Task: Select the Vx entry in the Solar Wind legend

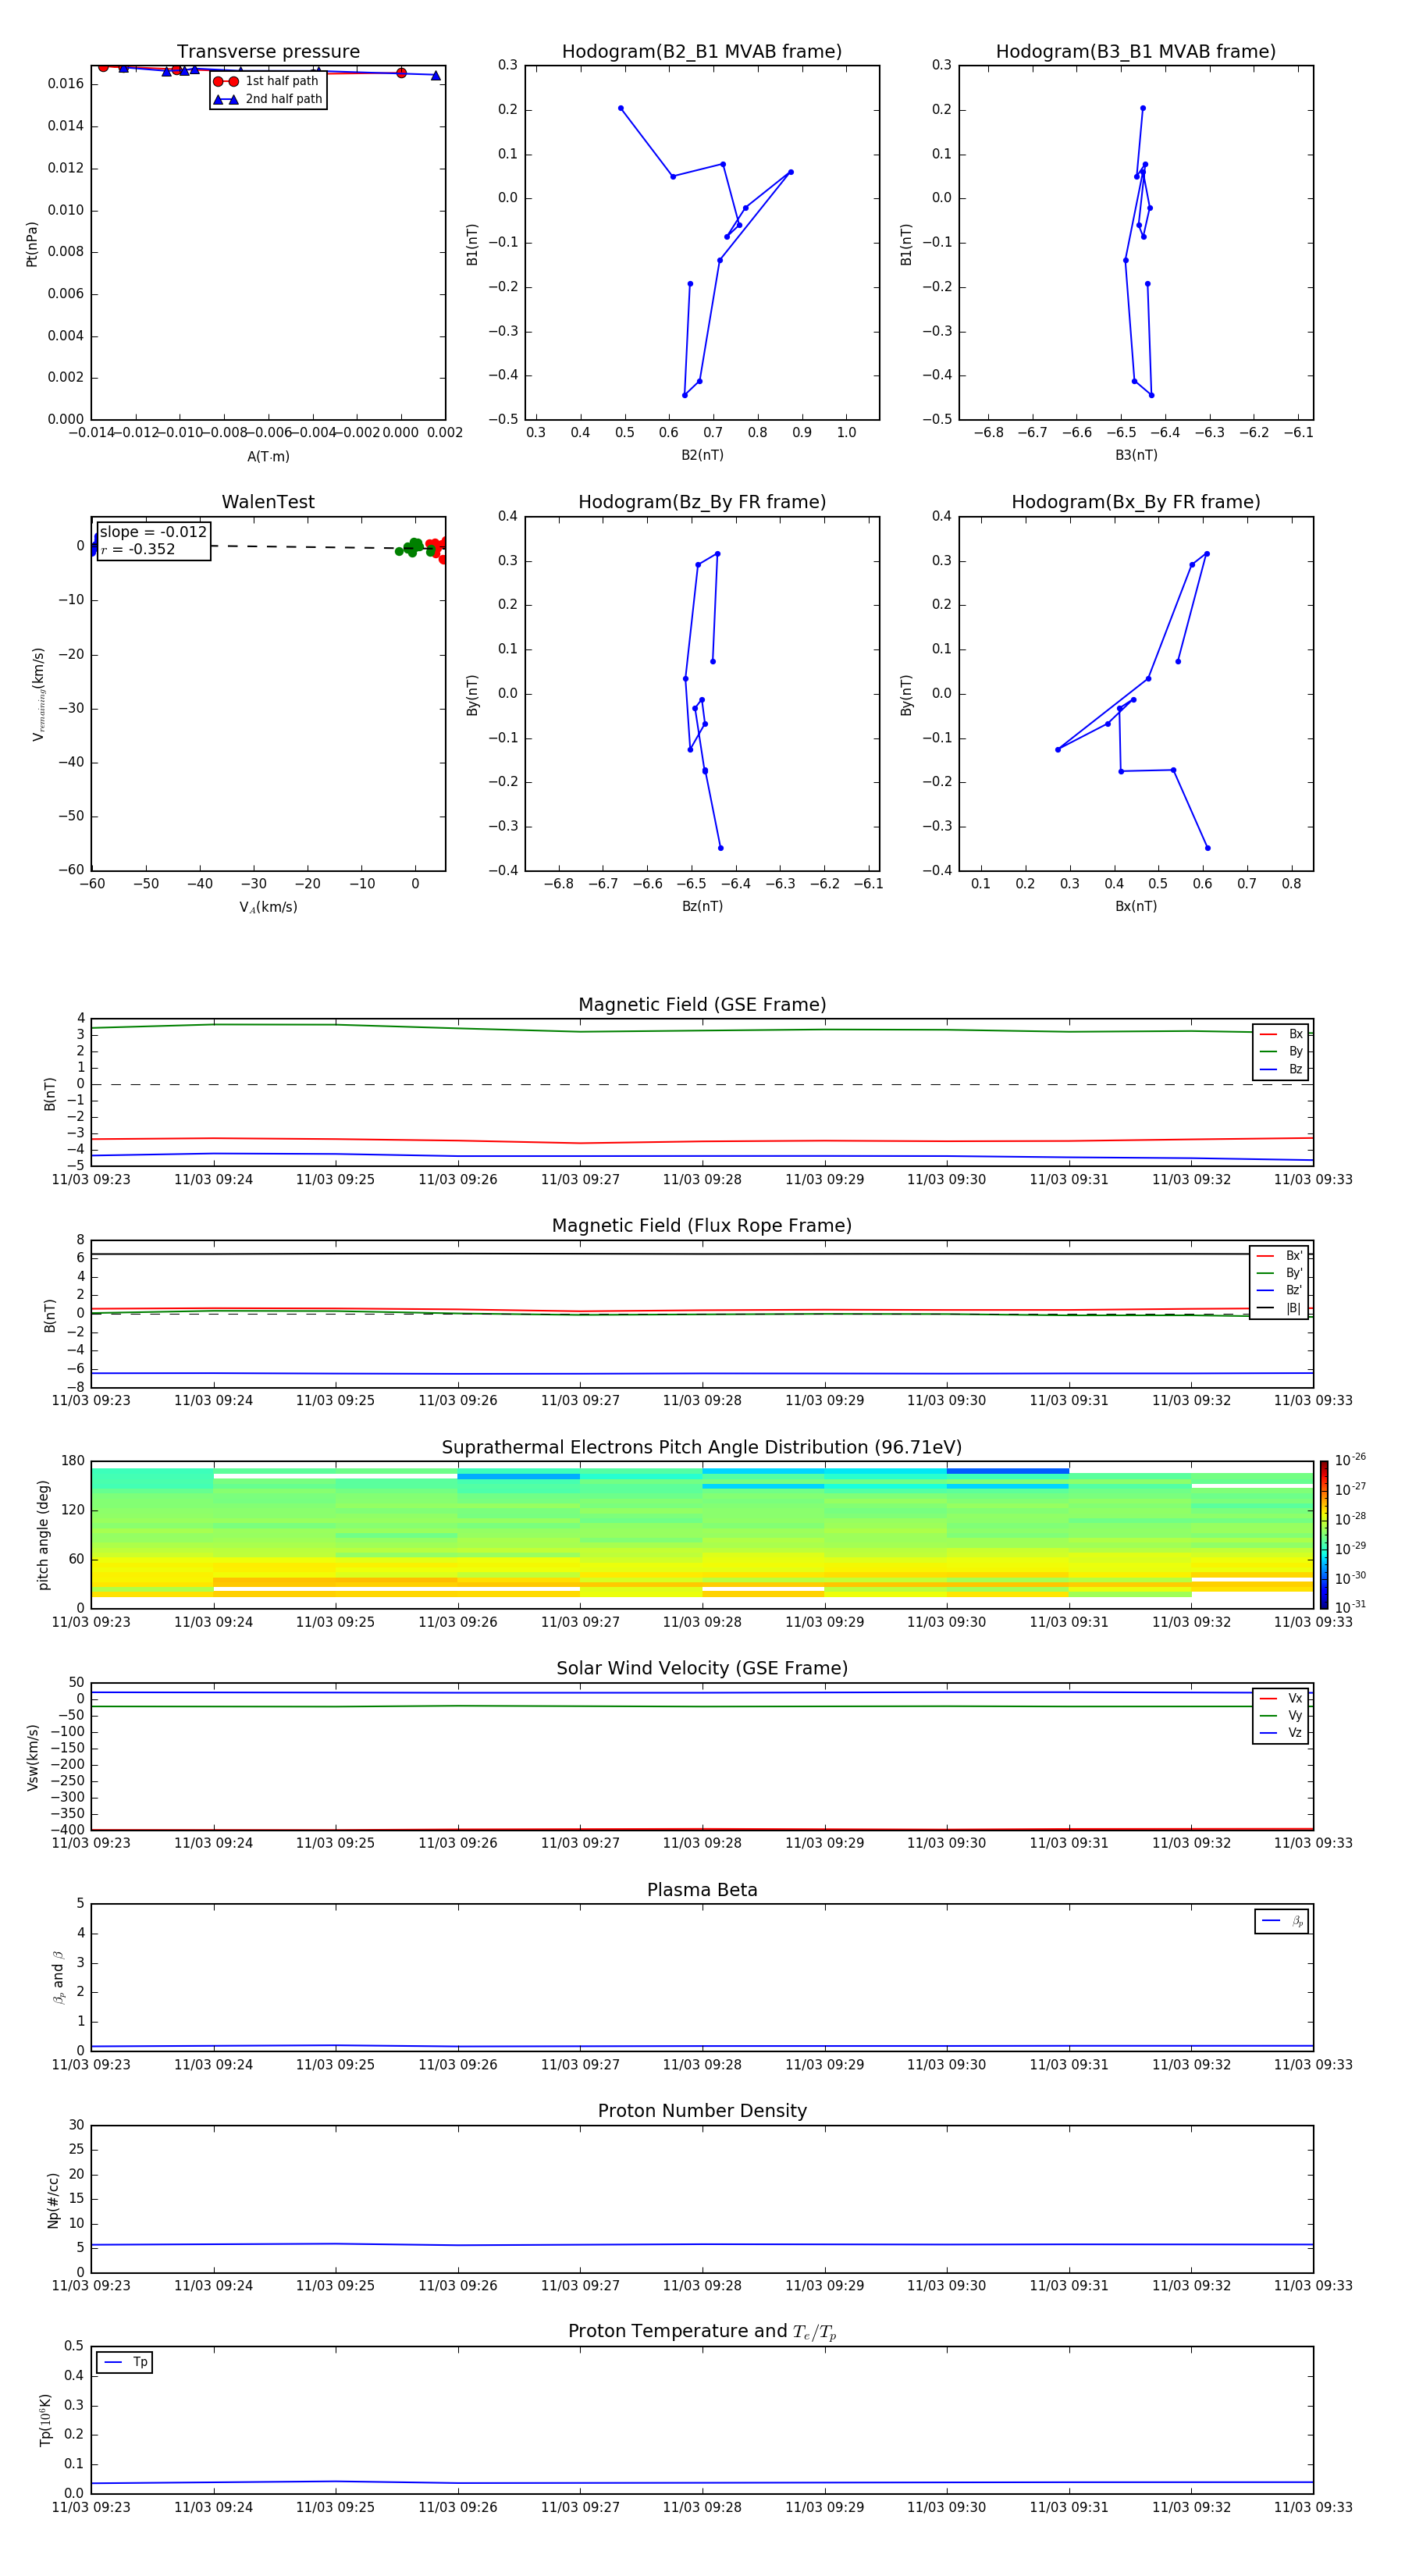Action: (1281, 1698)
